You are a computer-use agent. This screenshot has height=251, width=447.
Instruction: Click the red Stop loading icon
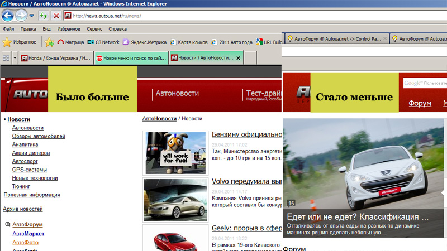pos(56,16)
